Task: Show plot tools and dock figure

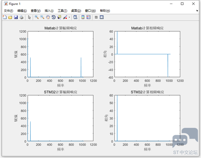Action: point(102,17)
